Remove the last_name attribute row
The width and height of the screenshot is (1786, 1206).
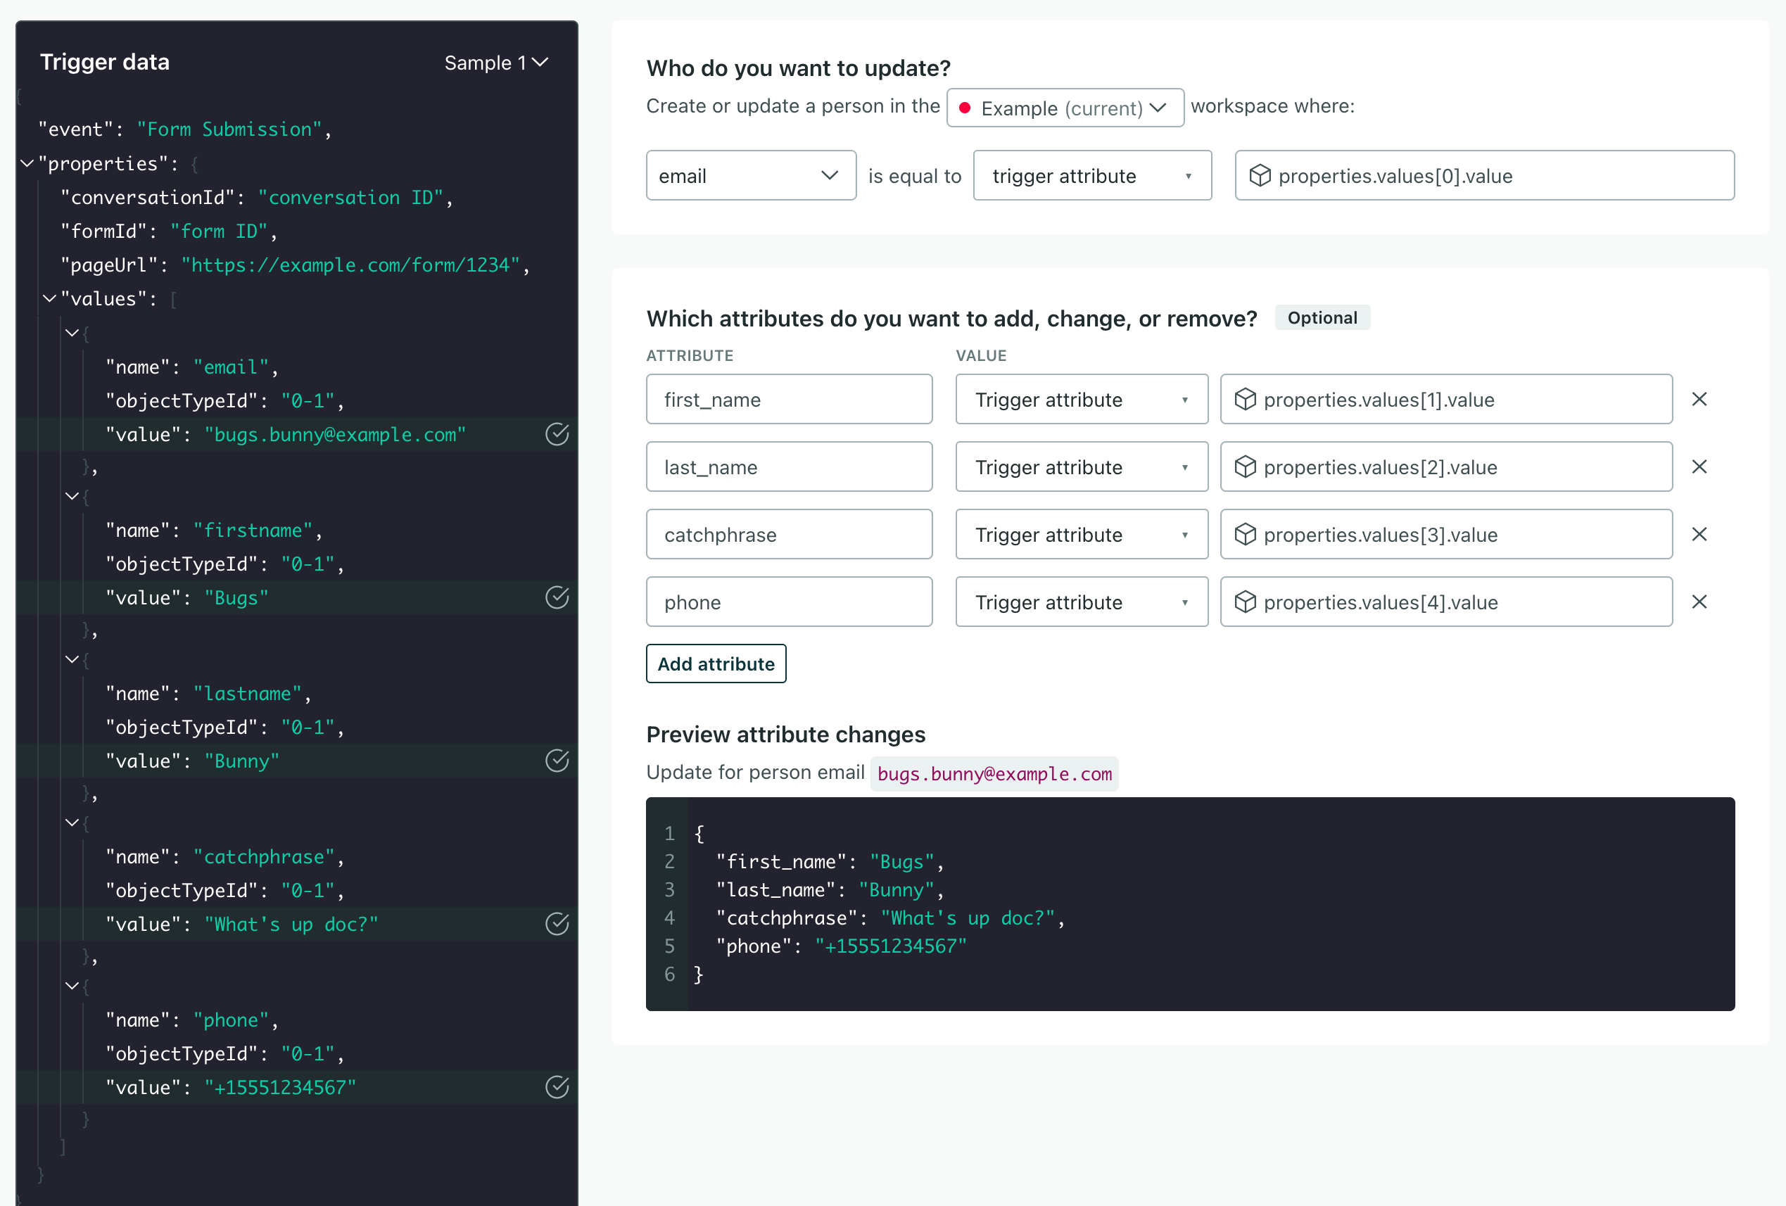point(1699,466)
